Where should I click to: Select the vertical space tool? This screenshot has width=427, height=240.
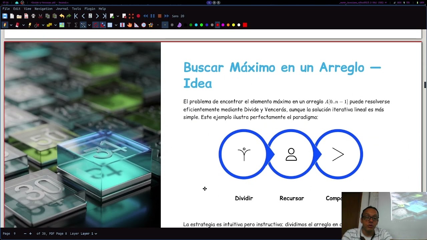pos(122,25)
